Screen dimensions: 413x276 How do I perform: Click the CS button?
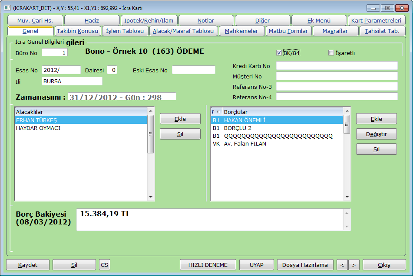(105, 265)
